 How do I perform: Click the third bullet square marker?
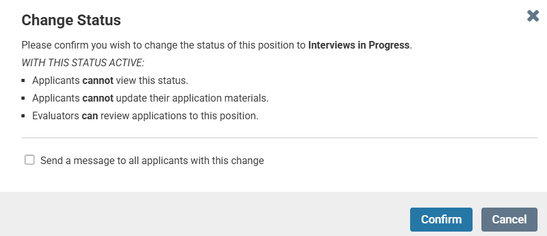pyautogui.click(x=23, y=115)
